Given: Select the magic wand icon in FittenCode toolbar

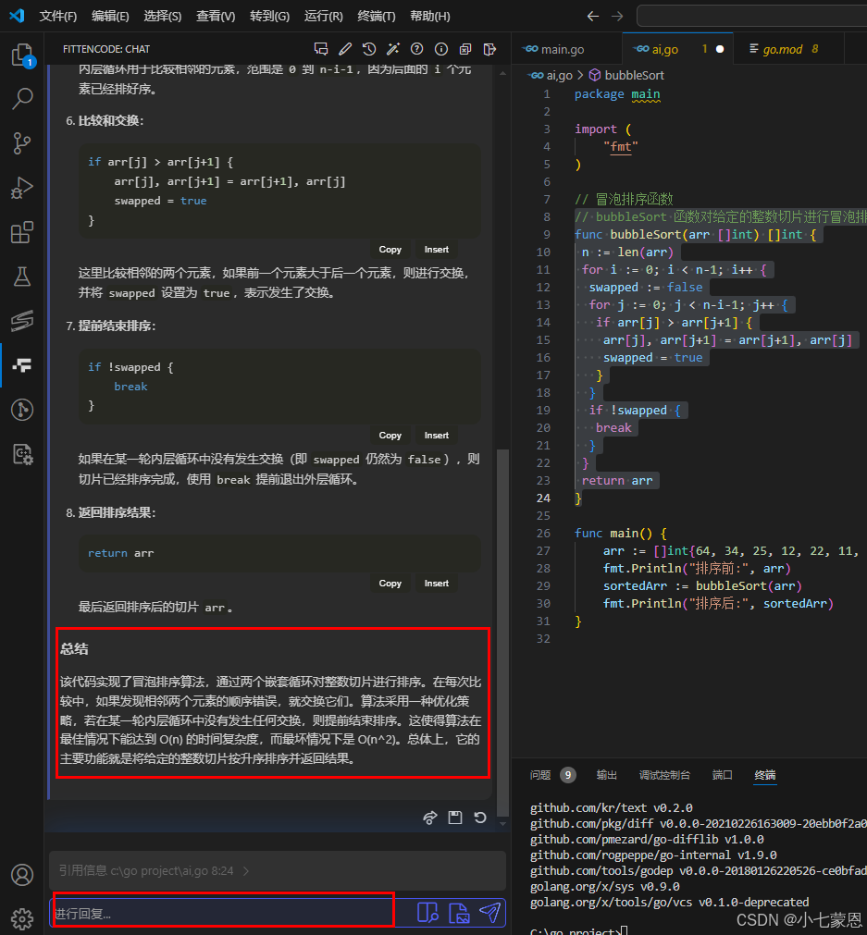Looking at the screenshot, I should [393, 48].
